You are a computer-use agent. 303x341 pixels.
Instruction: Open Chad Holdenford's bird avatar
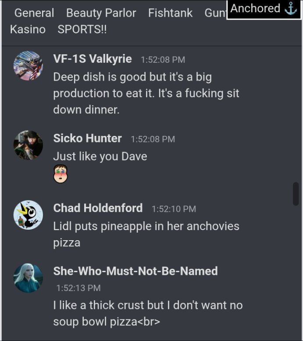(28, 215)
